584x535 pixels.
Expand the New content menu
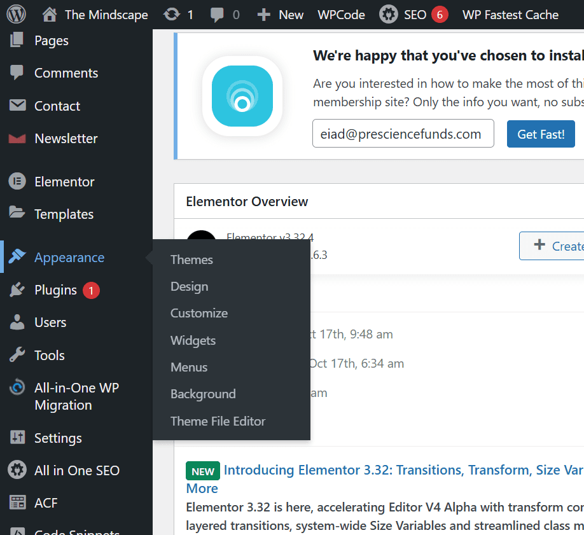(x=281, y=14)
